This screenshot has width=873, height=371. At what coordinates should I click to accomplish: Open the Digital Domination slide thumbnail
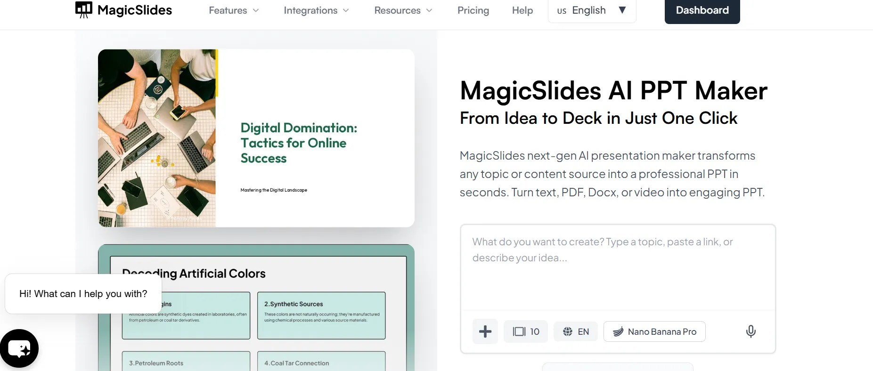(256, 138)
